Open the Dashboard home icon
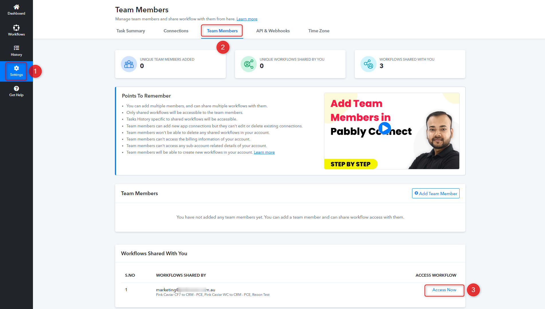The width and height of the screenshot is (545, 309). [x=16, y=7]
